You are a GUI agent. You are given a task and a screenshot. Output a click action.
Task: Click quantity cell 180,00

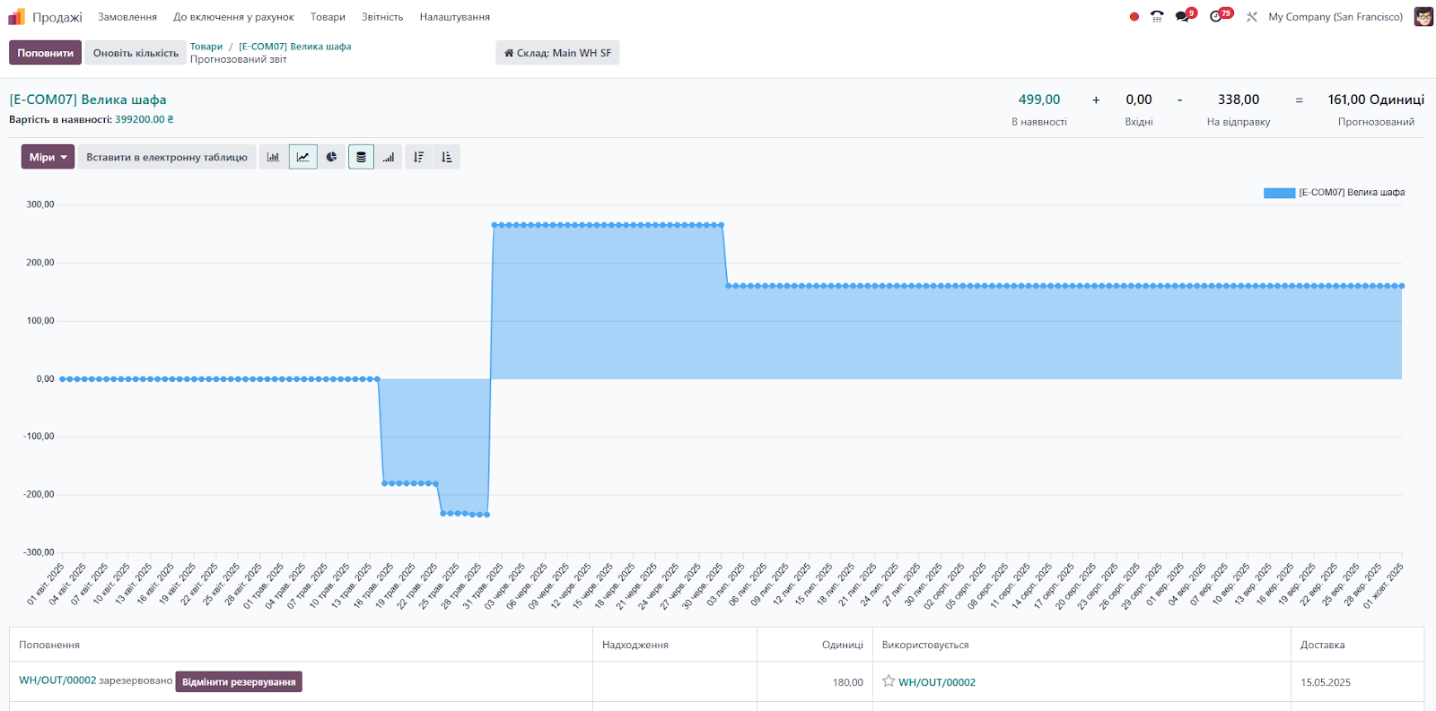[x=848, y=682]
